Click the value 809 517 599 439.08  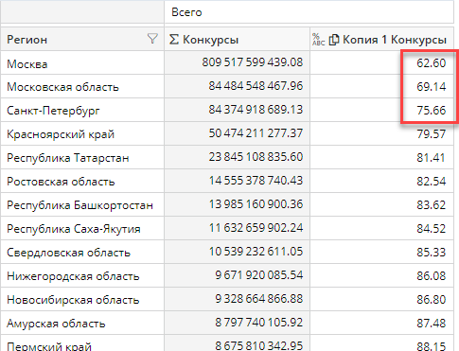pos(253,62)
